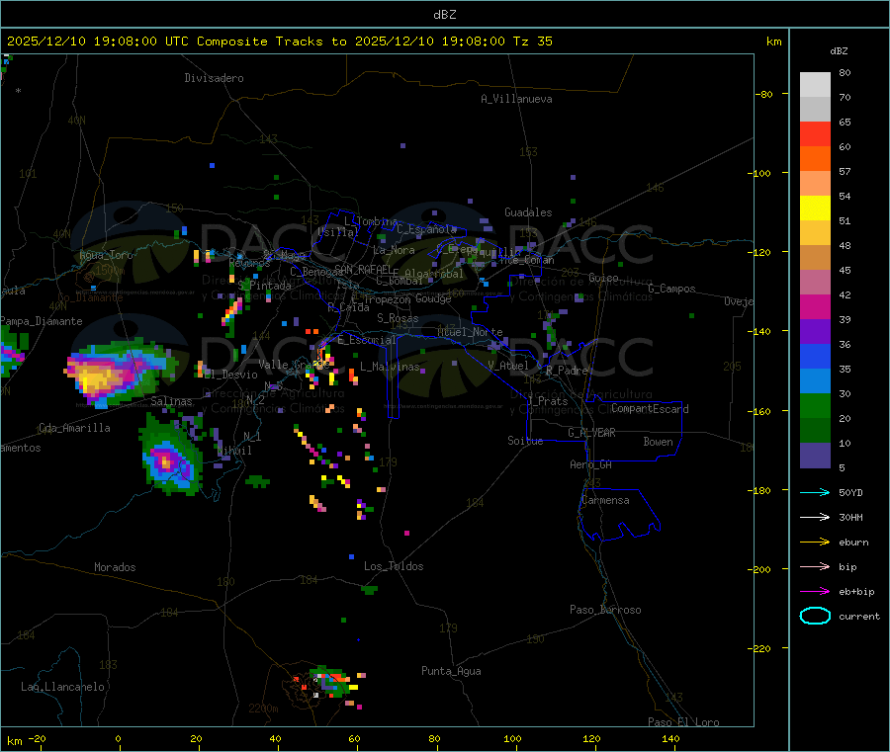Click the 'Atuel_Norte' place label

pyautogui.click(x=470, y=332)
